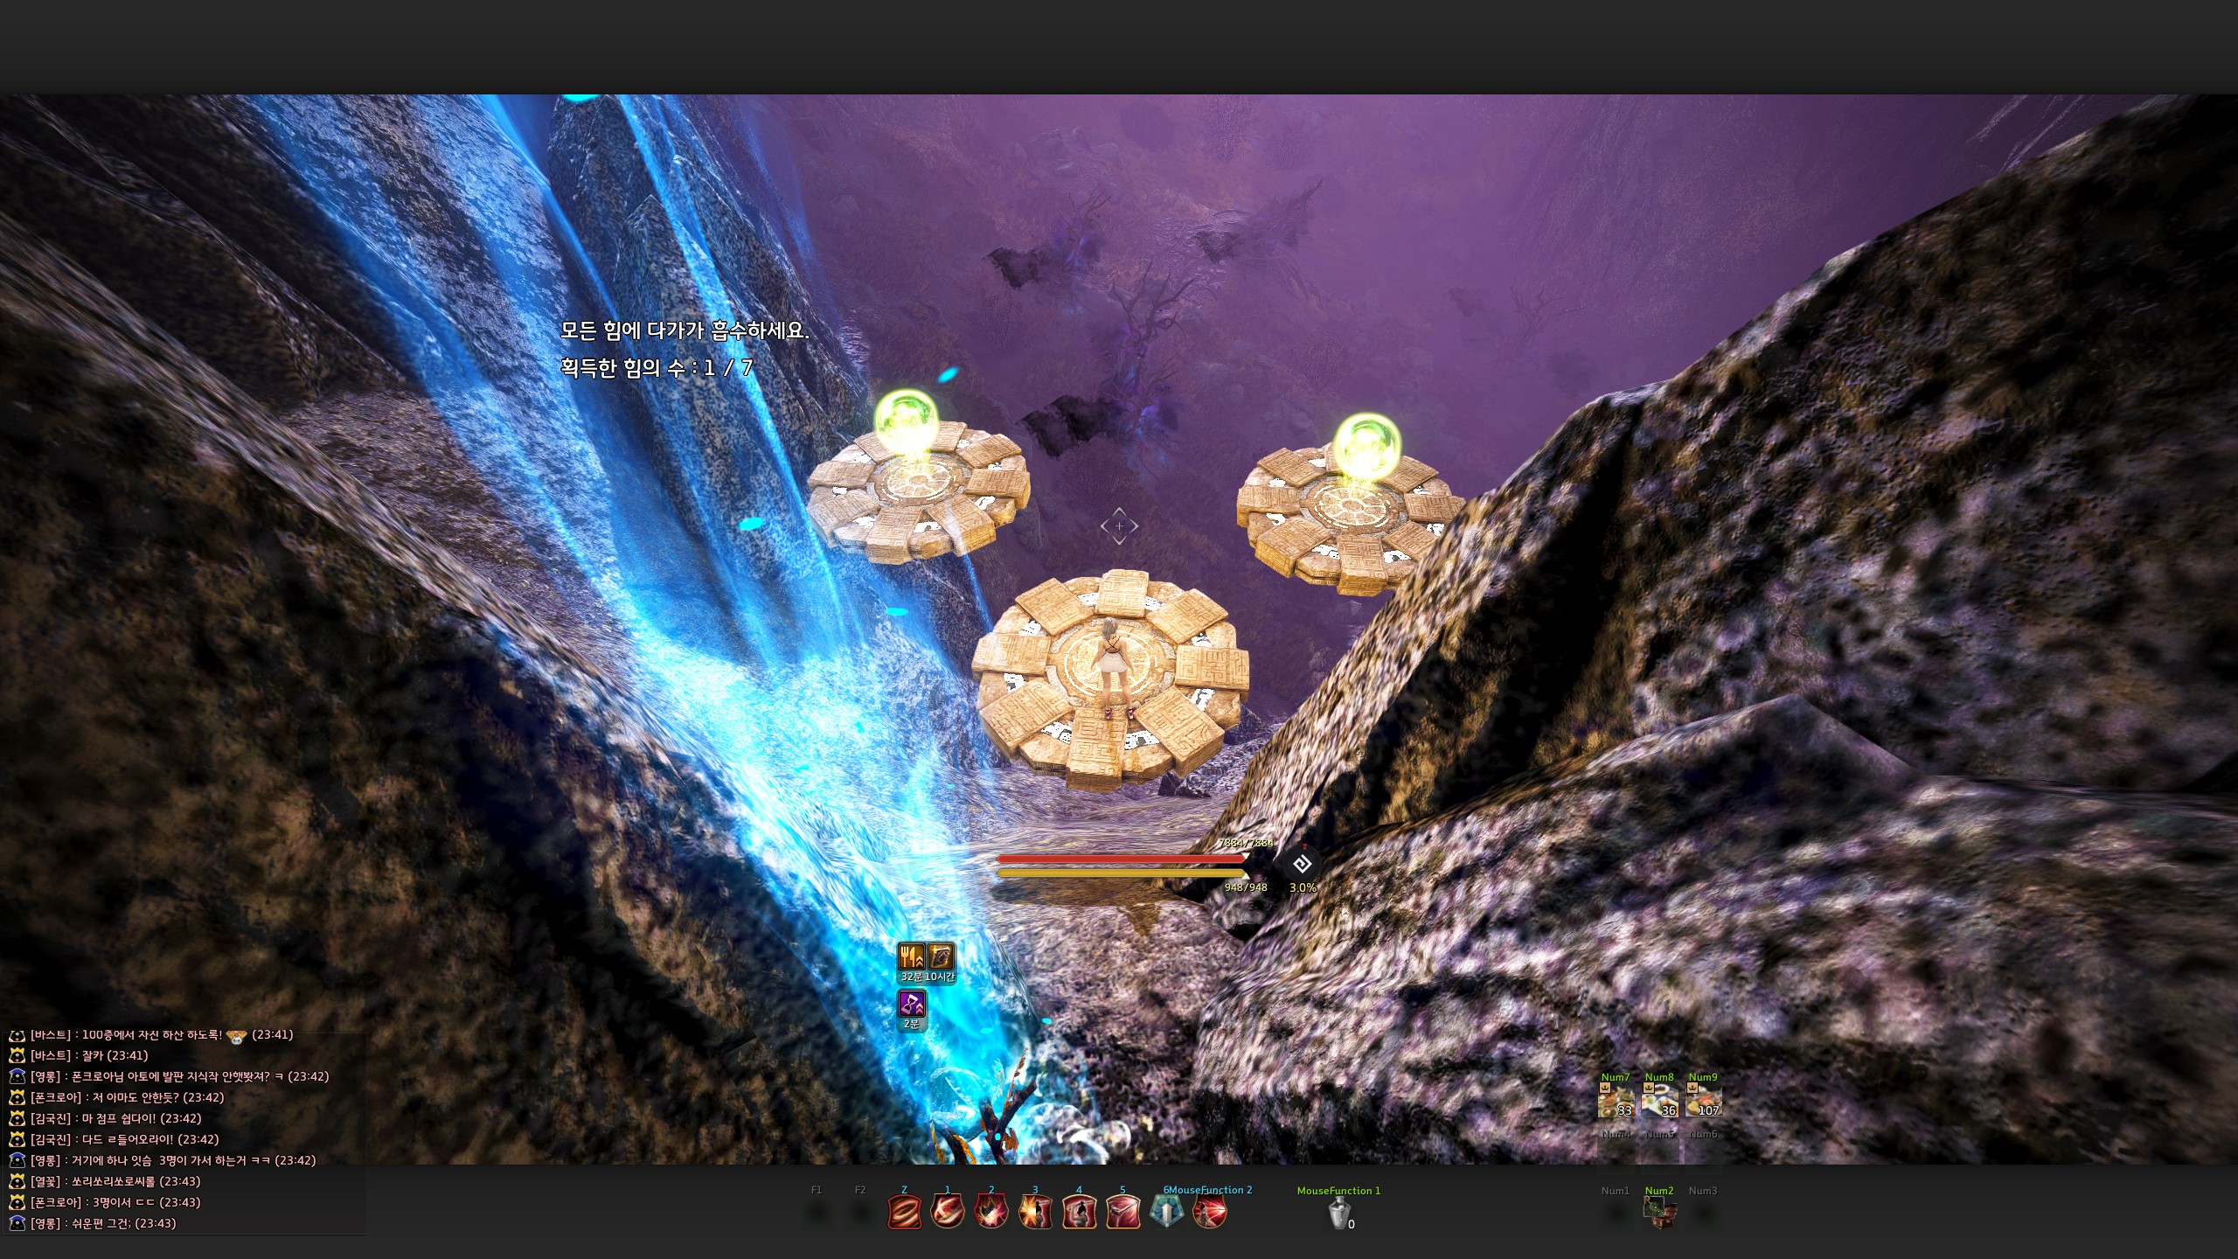
Task: Click the emoticon in the 100층에서 chat message
Action: click(x=236, y=1036)
